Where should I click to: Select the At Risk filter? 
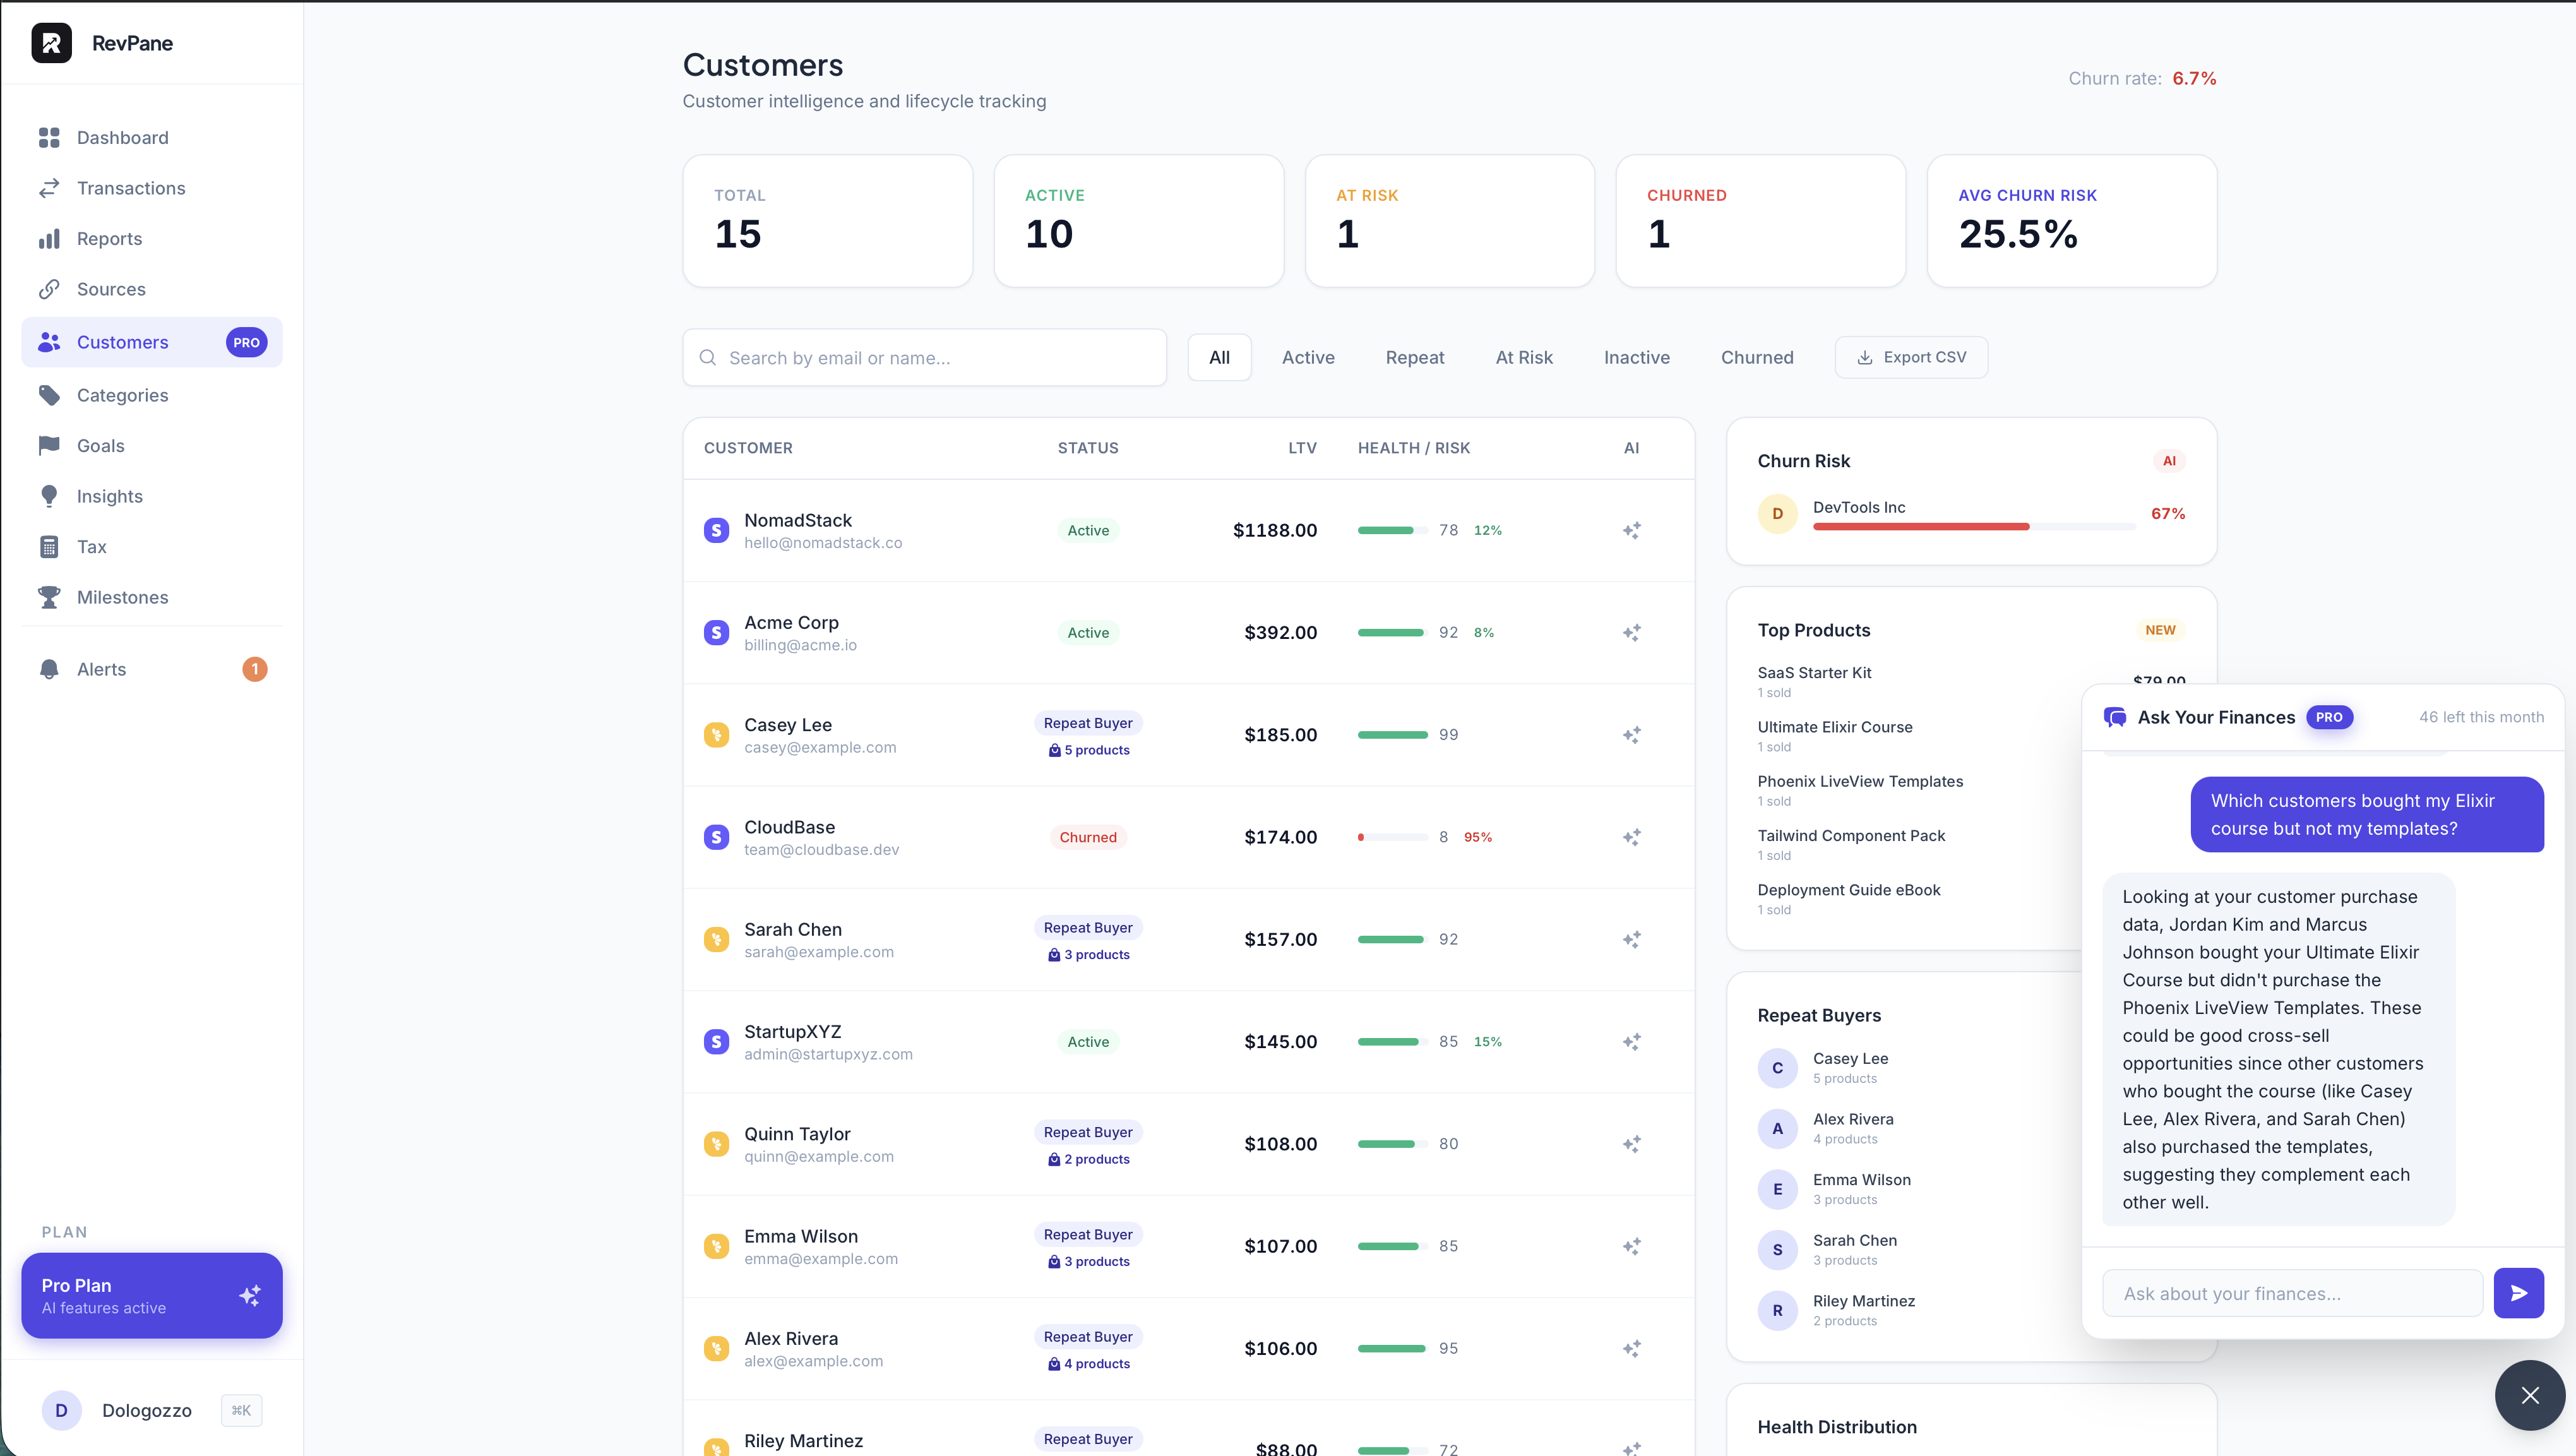(1523, 357)
